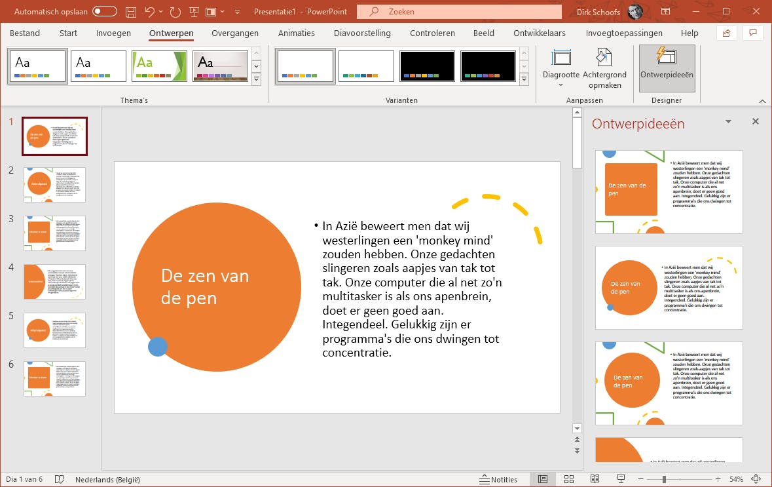This screenshot has width=772, height=487.
Task: Open the Invoegen ribbon tab
Action: [x=113, y=33]
